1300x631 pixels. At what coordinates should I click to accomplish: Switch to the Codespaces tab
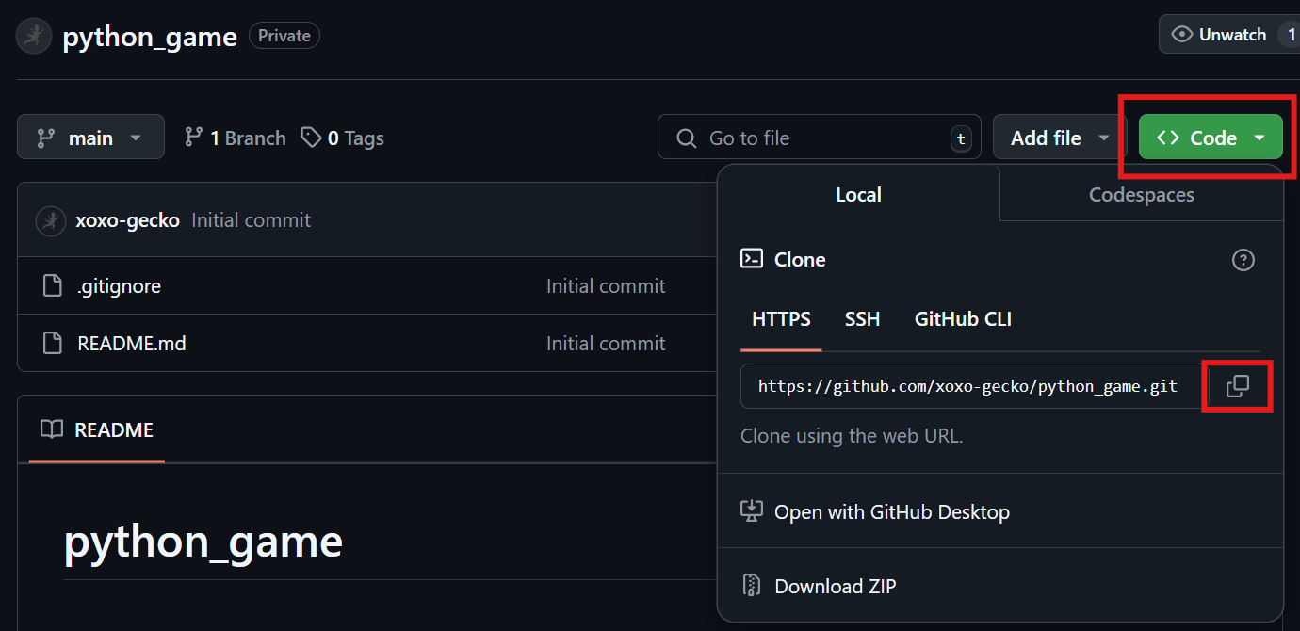point(1141,194)
